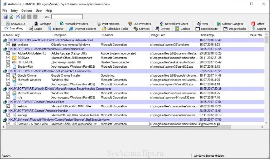270x159 pixels.
Task: Click the Save toolbar icon
Action: pyautogui.click(x=5, y=17)
